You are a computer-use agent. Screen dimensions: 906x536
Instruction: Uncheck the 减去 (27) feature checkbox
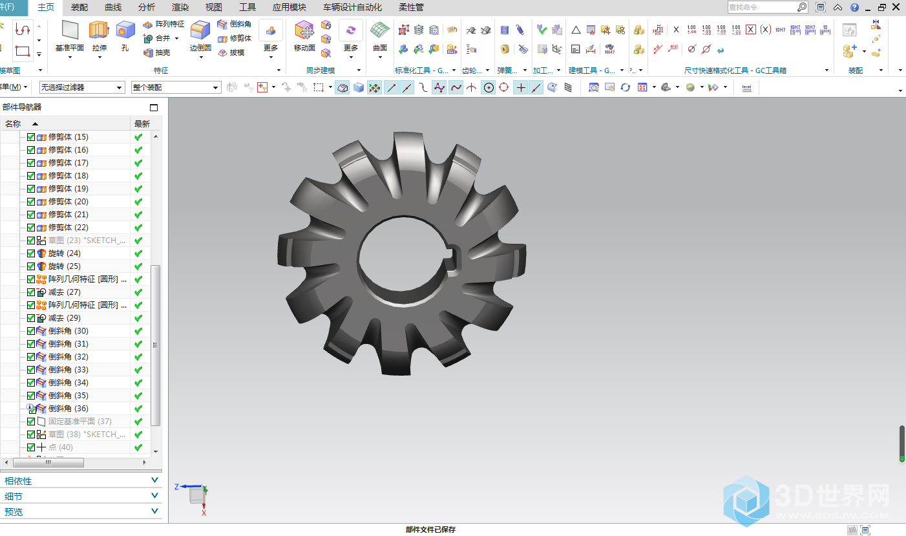click(x=31, y=292)
